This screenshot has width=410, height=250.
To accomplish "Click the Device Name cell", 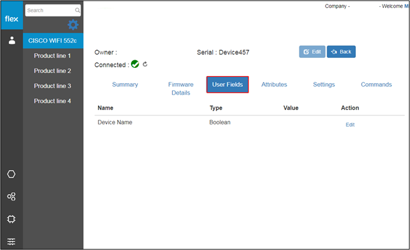I will 115,122.
